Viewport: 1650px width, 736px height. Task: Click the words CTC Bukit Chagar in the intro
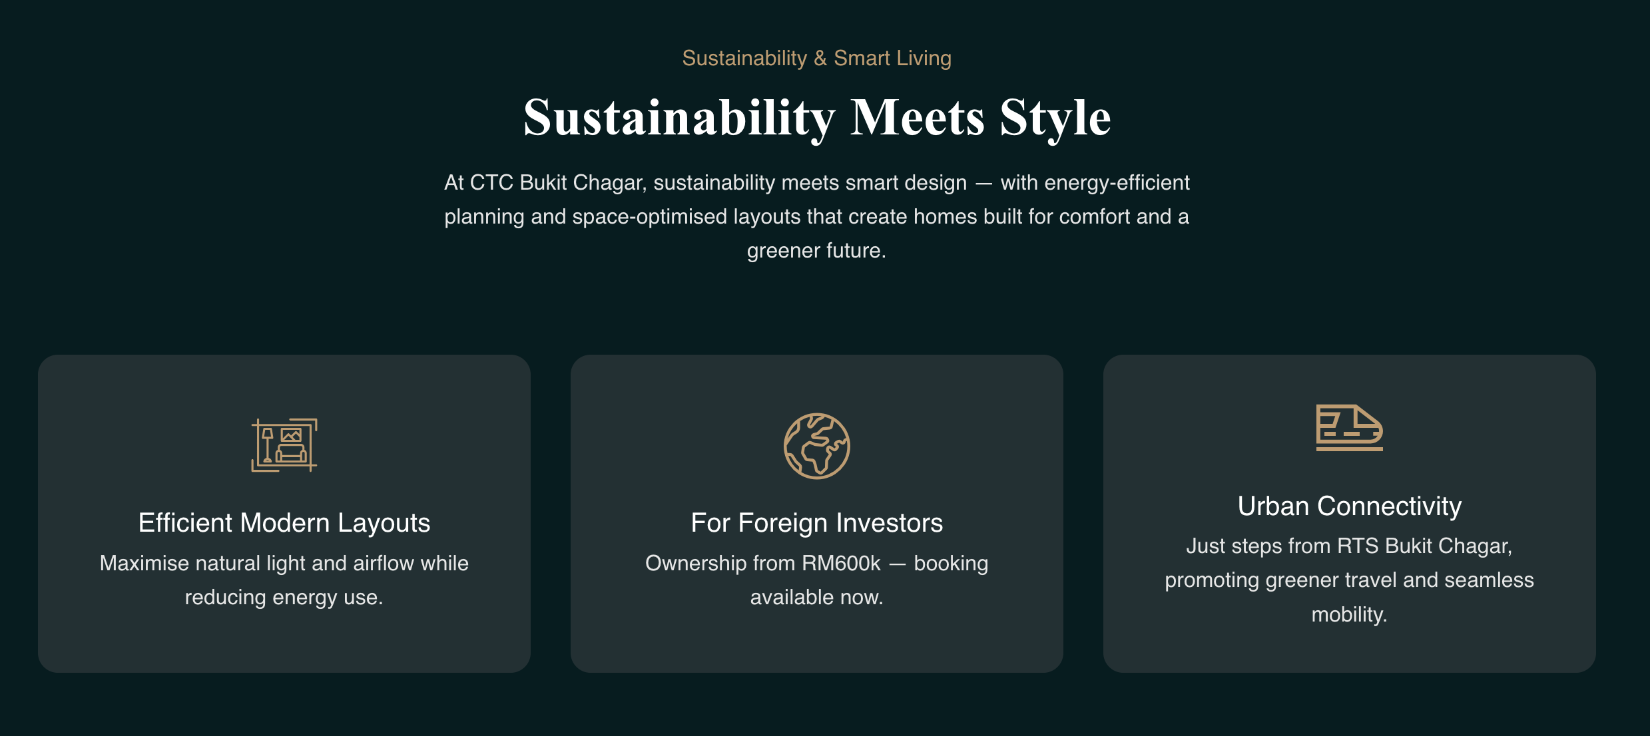[557, 182]
